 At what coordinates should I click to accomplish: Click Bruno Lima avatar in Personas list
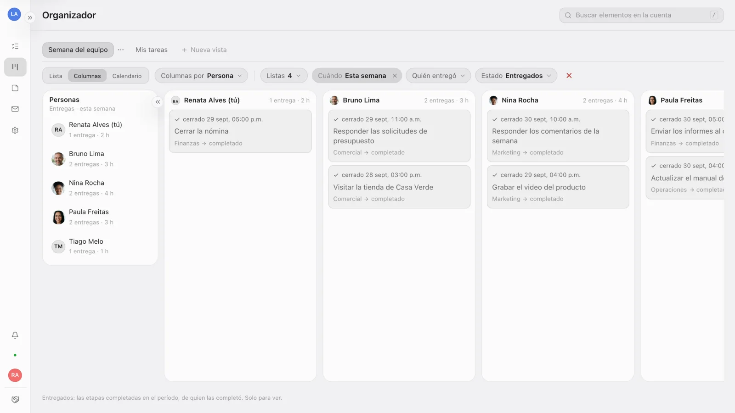58,159
